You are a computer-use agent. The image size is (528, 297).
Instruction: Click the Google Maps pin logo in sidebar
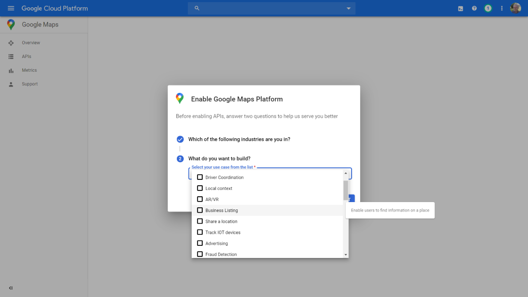tap(11, 25)
